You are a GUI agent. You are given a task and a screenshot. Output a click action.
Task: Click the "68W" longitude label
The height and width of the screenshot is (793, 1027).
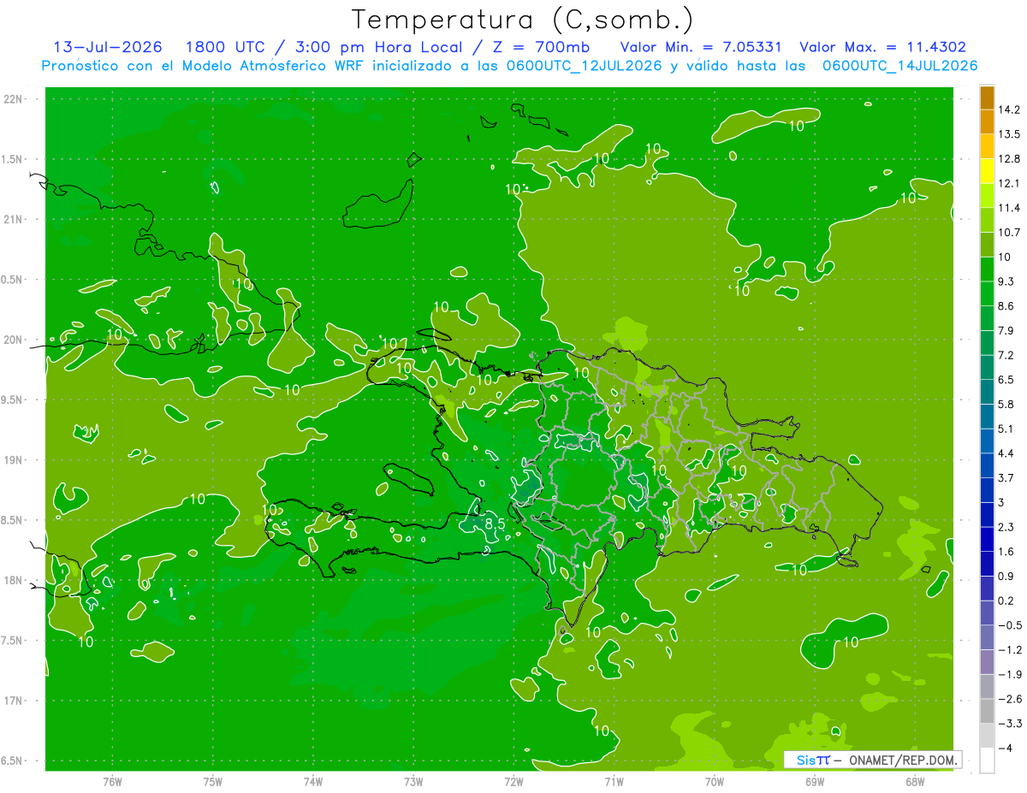(x=914, y=782)
